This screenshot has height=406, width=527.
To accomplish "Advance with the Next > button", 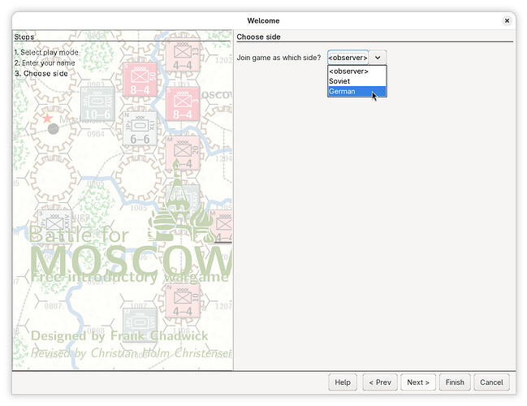I will coord(417,382).
